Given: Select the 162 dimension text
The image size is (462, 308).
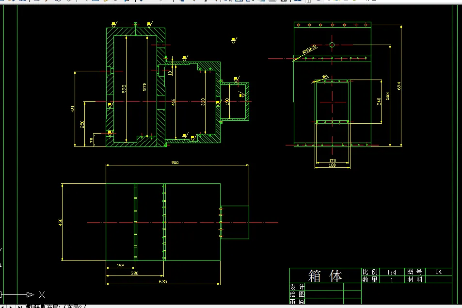Looking at the screenshot, I should (x=121, y=265).
